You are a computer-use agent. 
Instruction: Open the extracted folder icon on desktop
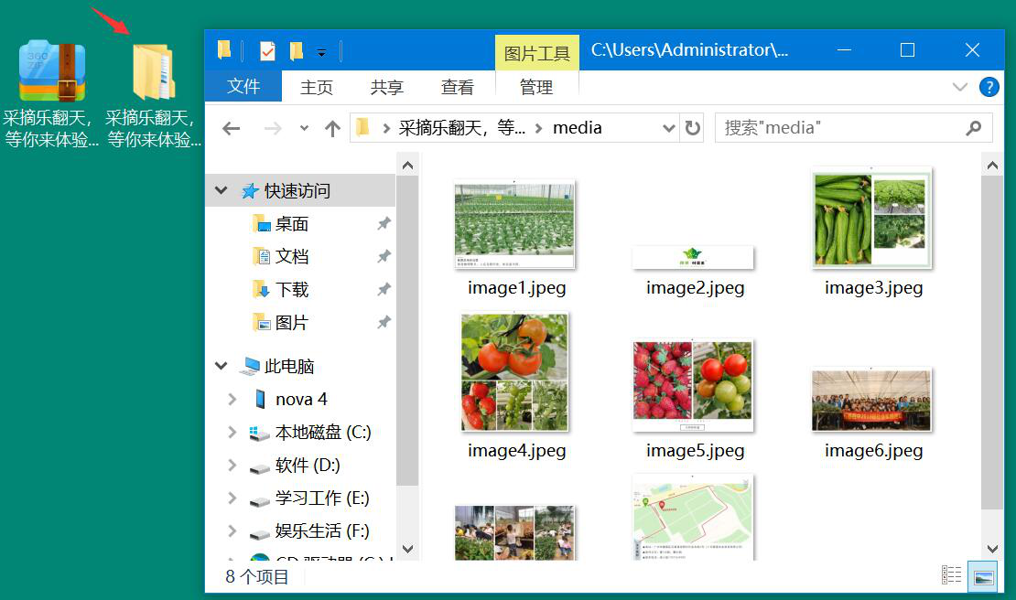coord(154,71)
